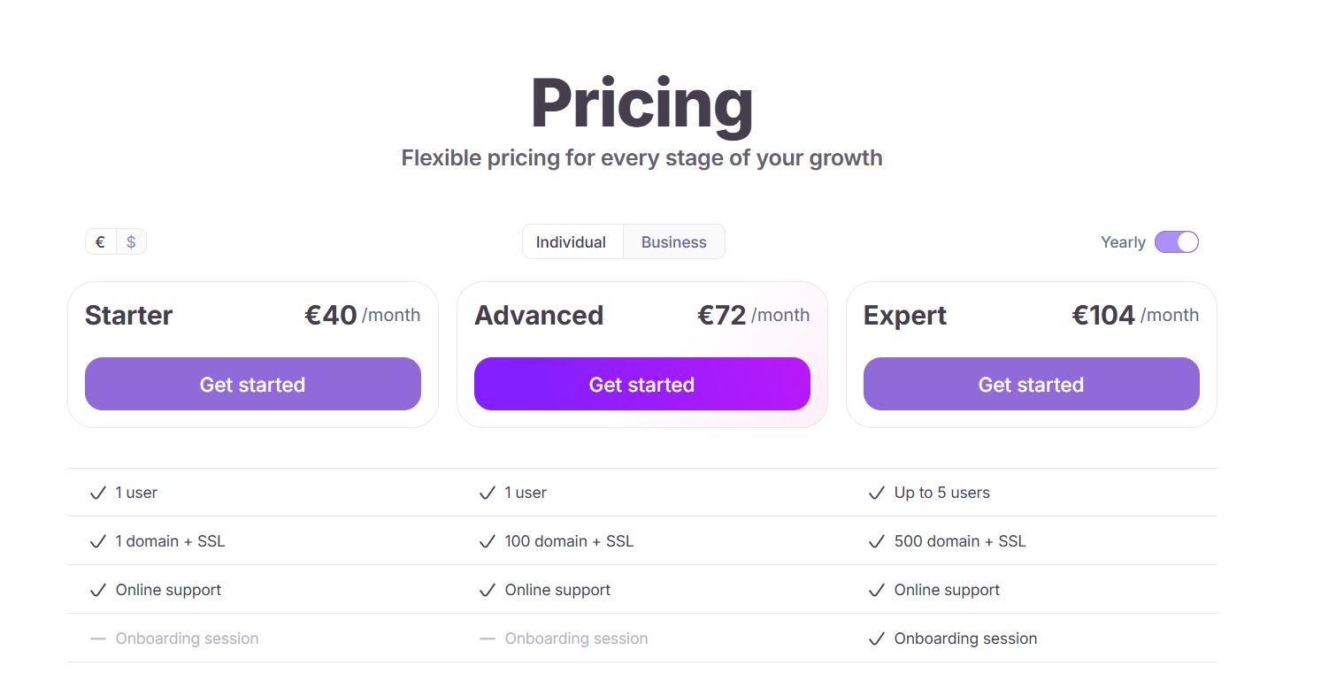Click the Starter plan title
This screenshot has height=696, width=1321.
(x=129, y=316)
